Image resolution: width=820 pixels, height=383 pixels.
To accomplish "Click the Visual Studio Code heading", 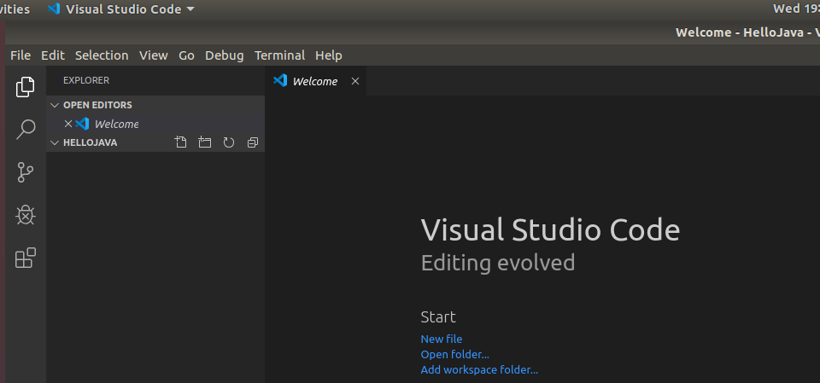I will pos(550,230).
